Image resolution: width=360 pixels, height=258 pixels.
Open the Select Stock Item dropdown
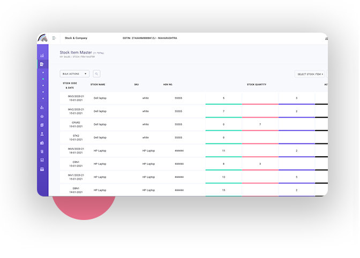310,74
